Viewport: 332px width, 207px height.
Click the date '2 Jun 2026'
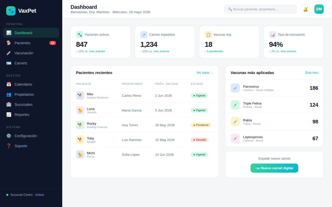pos(163,95)
